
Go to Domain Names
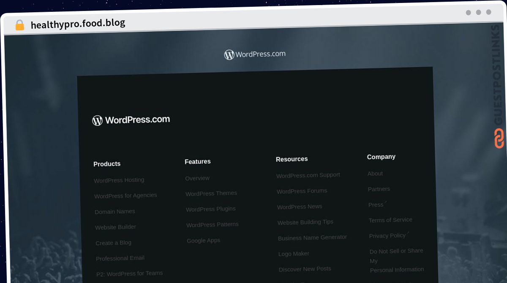(x=115, y=212)
